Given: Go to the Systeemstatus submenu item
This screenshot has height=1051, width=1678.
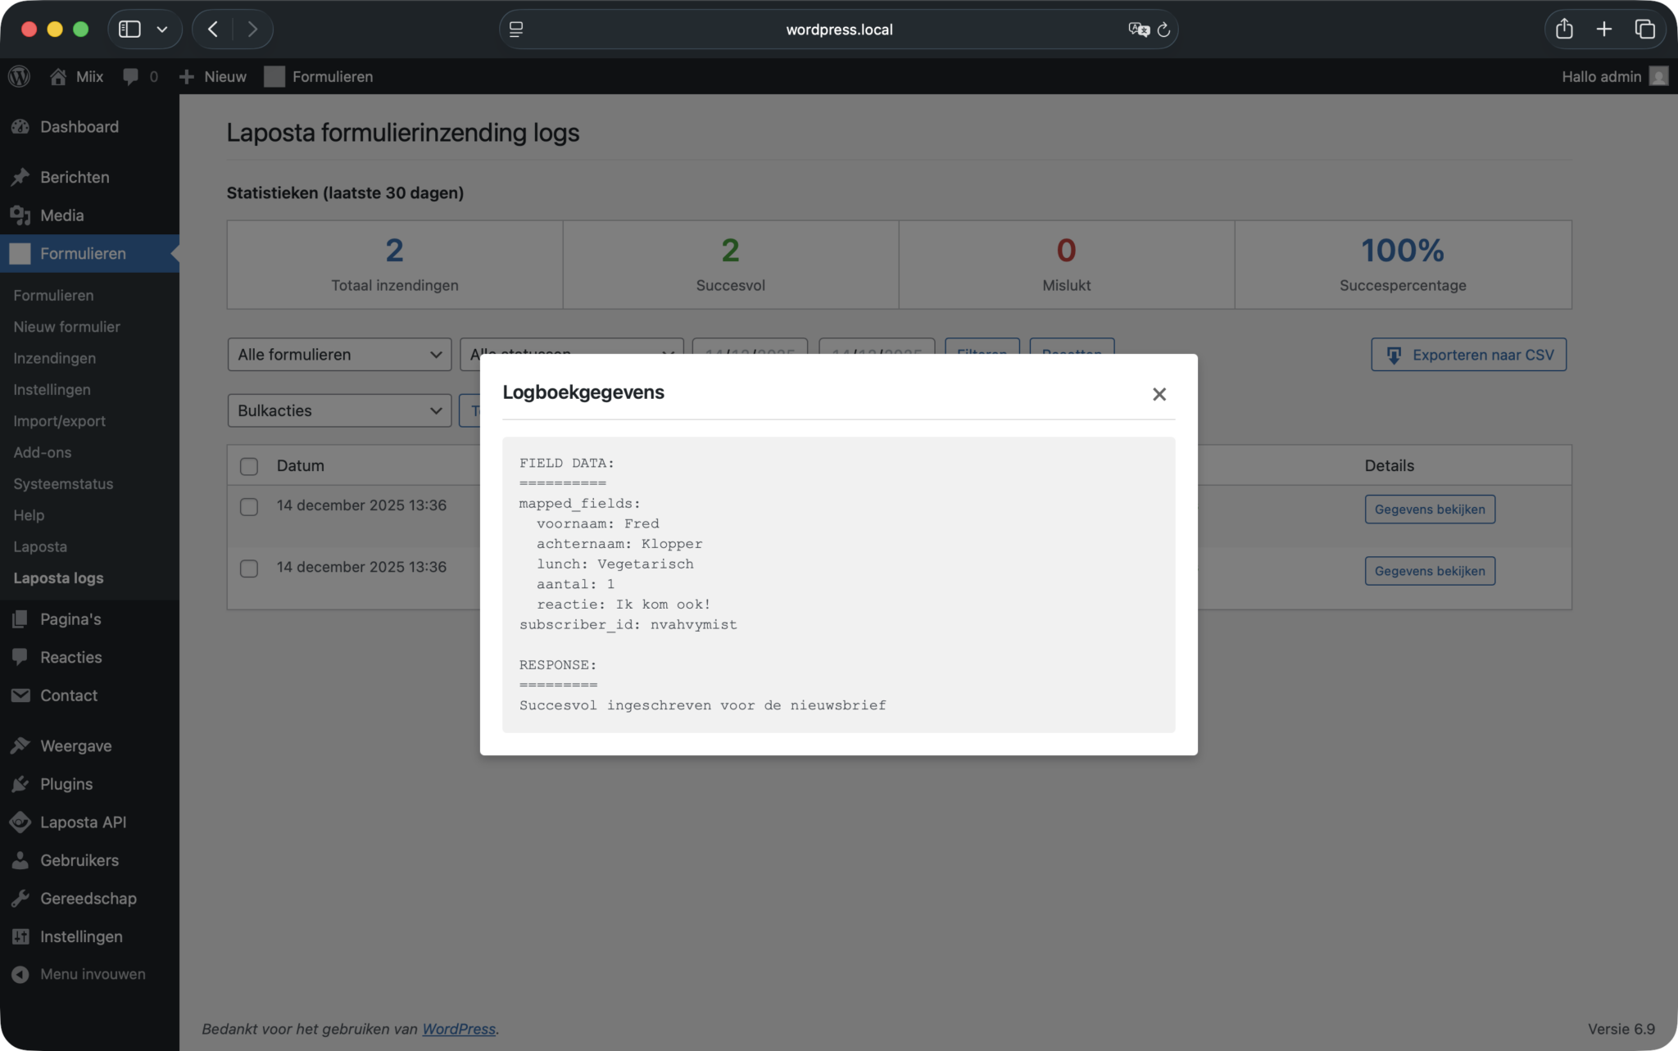Looking at the screenshot, I should pos(63,483).
